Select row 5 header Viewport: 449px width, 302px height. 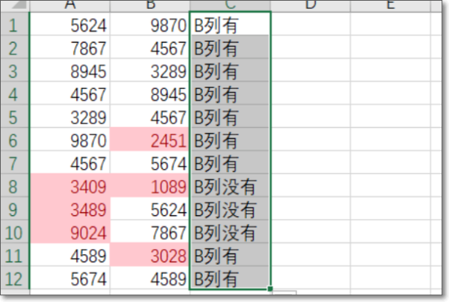[x=15, y=117]
